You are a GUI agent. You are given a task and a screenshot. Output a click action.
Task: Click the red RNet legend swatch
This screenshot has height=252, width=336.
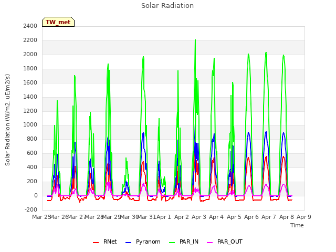point(96,242)
